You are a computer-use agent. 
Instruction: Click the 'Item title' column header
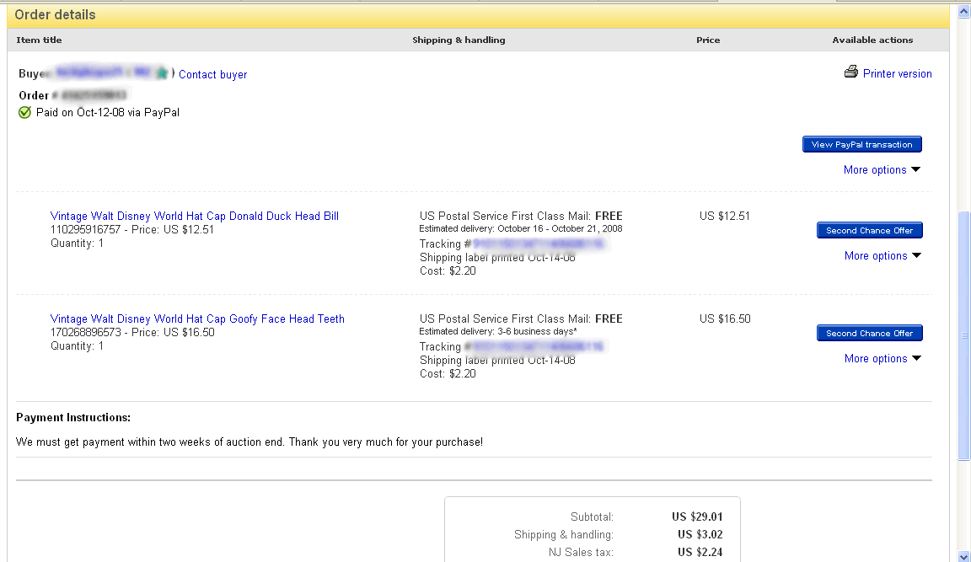39,40
